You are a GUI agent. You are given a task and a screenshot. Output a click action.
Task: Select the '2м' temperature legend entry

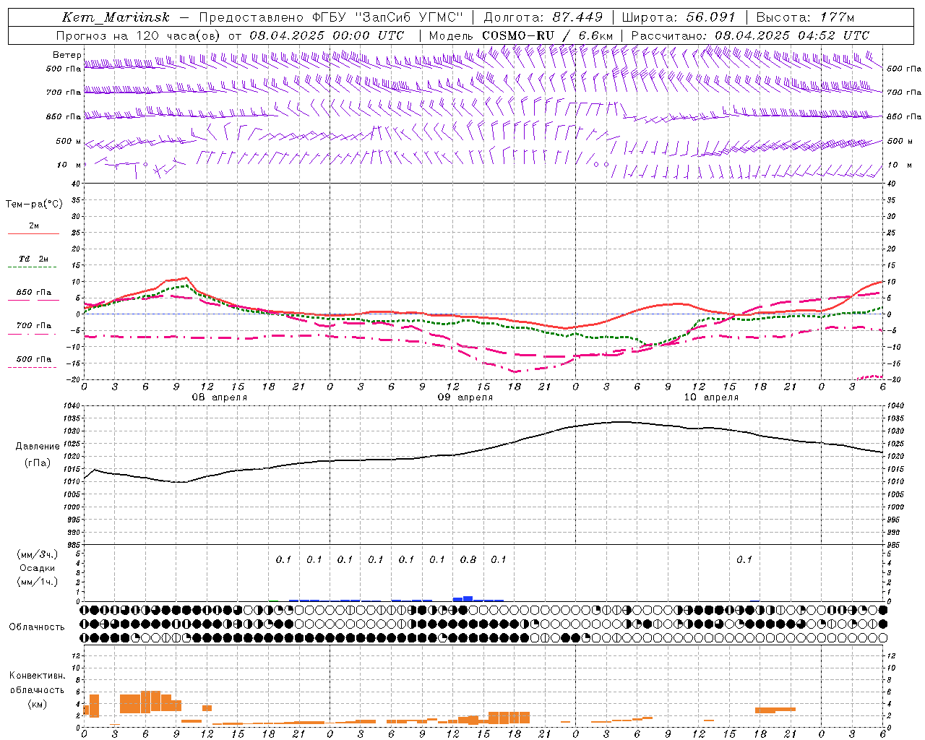click(x=34, y=225)
